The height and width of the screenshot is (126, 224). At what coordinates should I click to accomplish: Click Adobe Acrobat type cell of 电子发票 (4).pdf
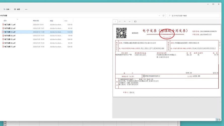point(56,36)
